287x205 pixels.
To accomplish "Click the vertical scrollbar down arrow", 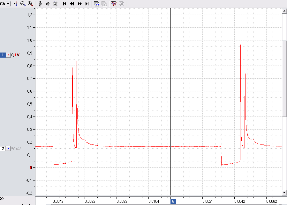I will [x=284, y=192].
